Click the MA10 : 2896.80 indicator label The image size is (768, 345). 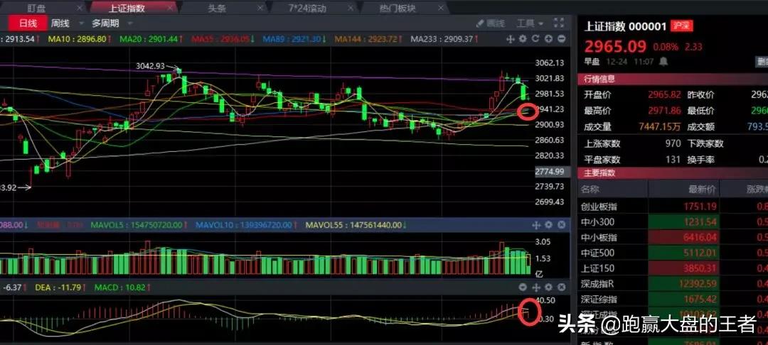point(80,39)
